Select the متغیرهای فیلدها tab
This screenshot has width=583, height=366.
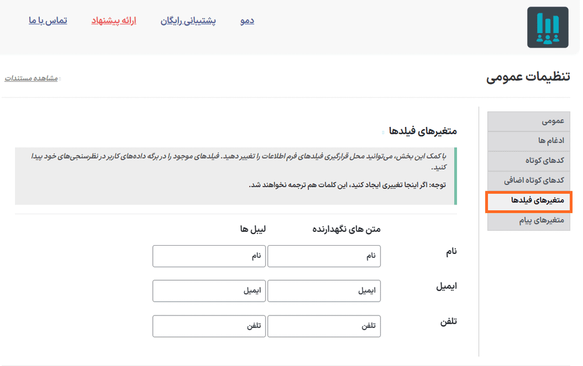pyautogui.click(x=529, y=201)
